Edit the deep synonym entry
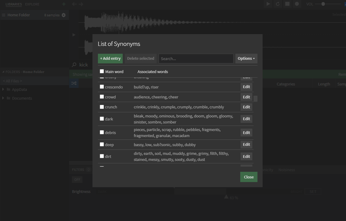 tap(246, 145)
